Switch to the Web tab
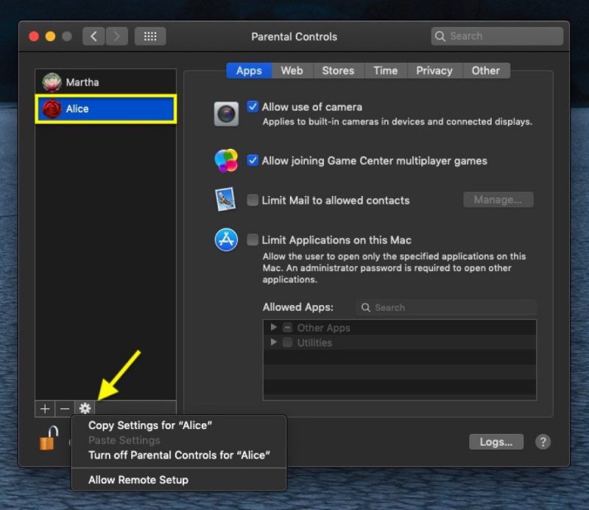The image size is (589, 510). (292, 70)
